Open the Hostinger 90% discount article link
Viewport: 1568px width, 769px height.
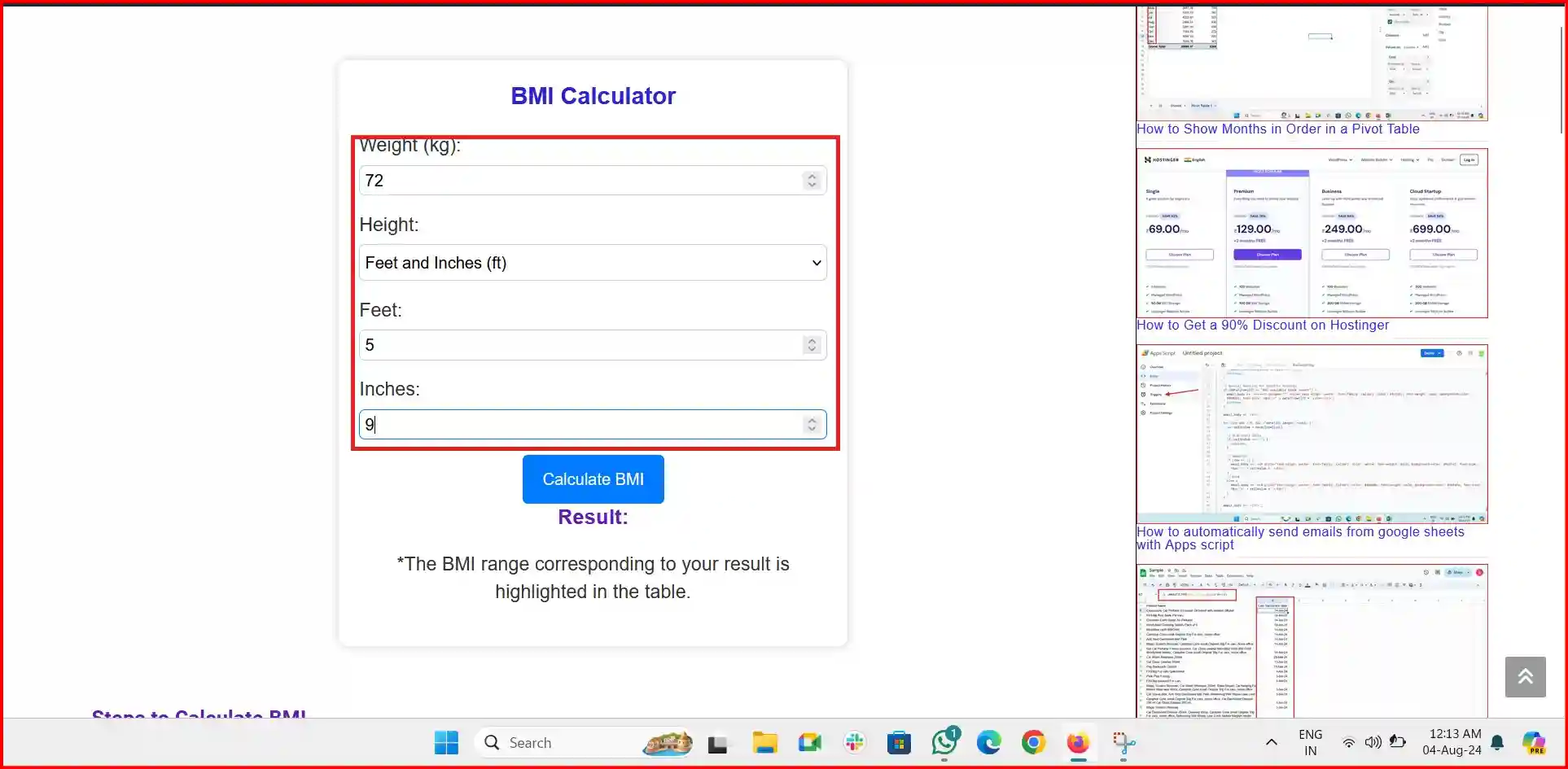coord(1262,325)
